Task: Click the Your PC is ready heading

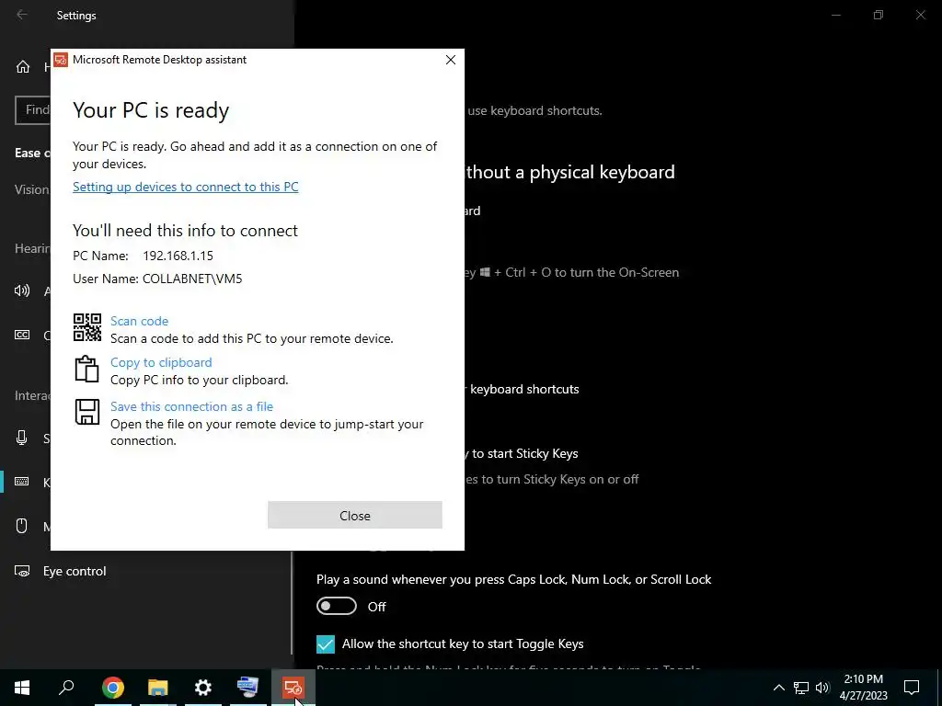Action: (x=151, y=110)
